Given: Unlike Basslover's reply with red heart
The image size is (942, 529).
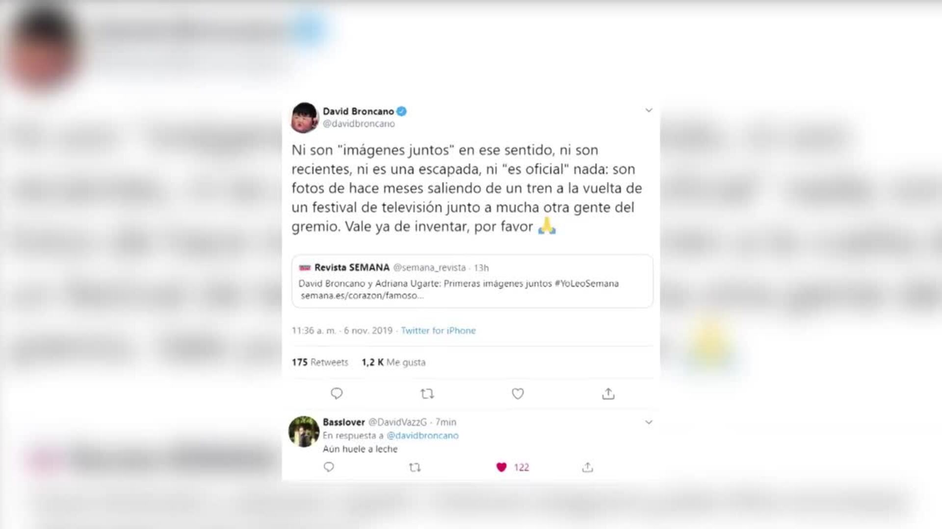Looking at the screenshot, I should pyautogui.click(x=501, y=467).
